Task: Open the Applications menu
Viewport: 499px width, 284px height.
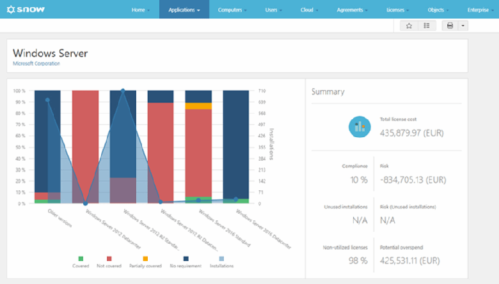Action: point(184,10)
